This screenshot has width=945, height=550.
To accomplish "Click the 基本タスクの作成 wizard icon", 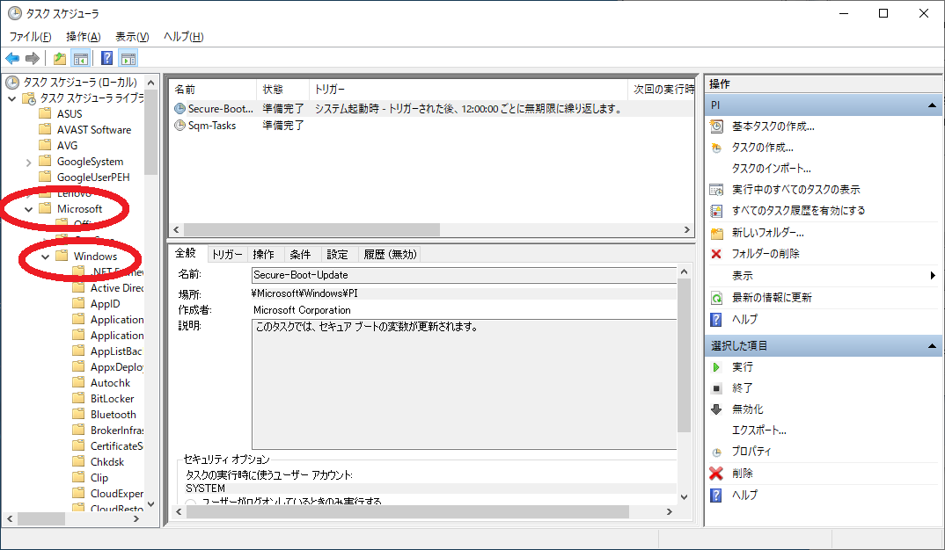I will (716, 126).
